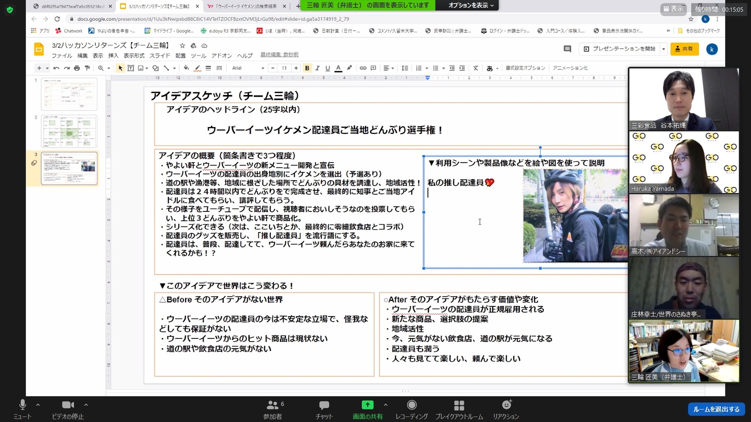
Task: Open the スライド menu
Action: click(x=160, y=56)
